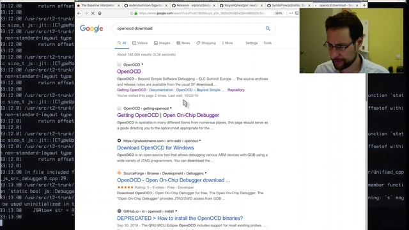409x230 pixels.
Task: Open the Repository sitelink
Action: click(x=236, y=90)
